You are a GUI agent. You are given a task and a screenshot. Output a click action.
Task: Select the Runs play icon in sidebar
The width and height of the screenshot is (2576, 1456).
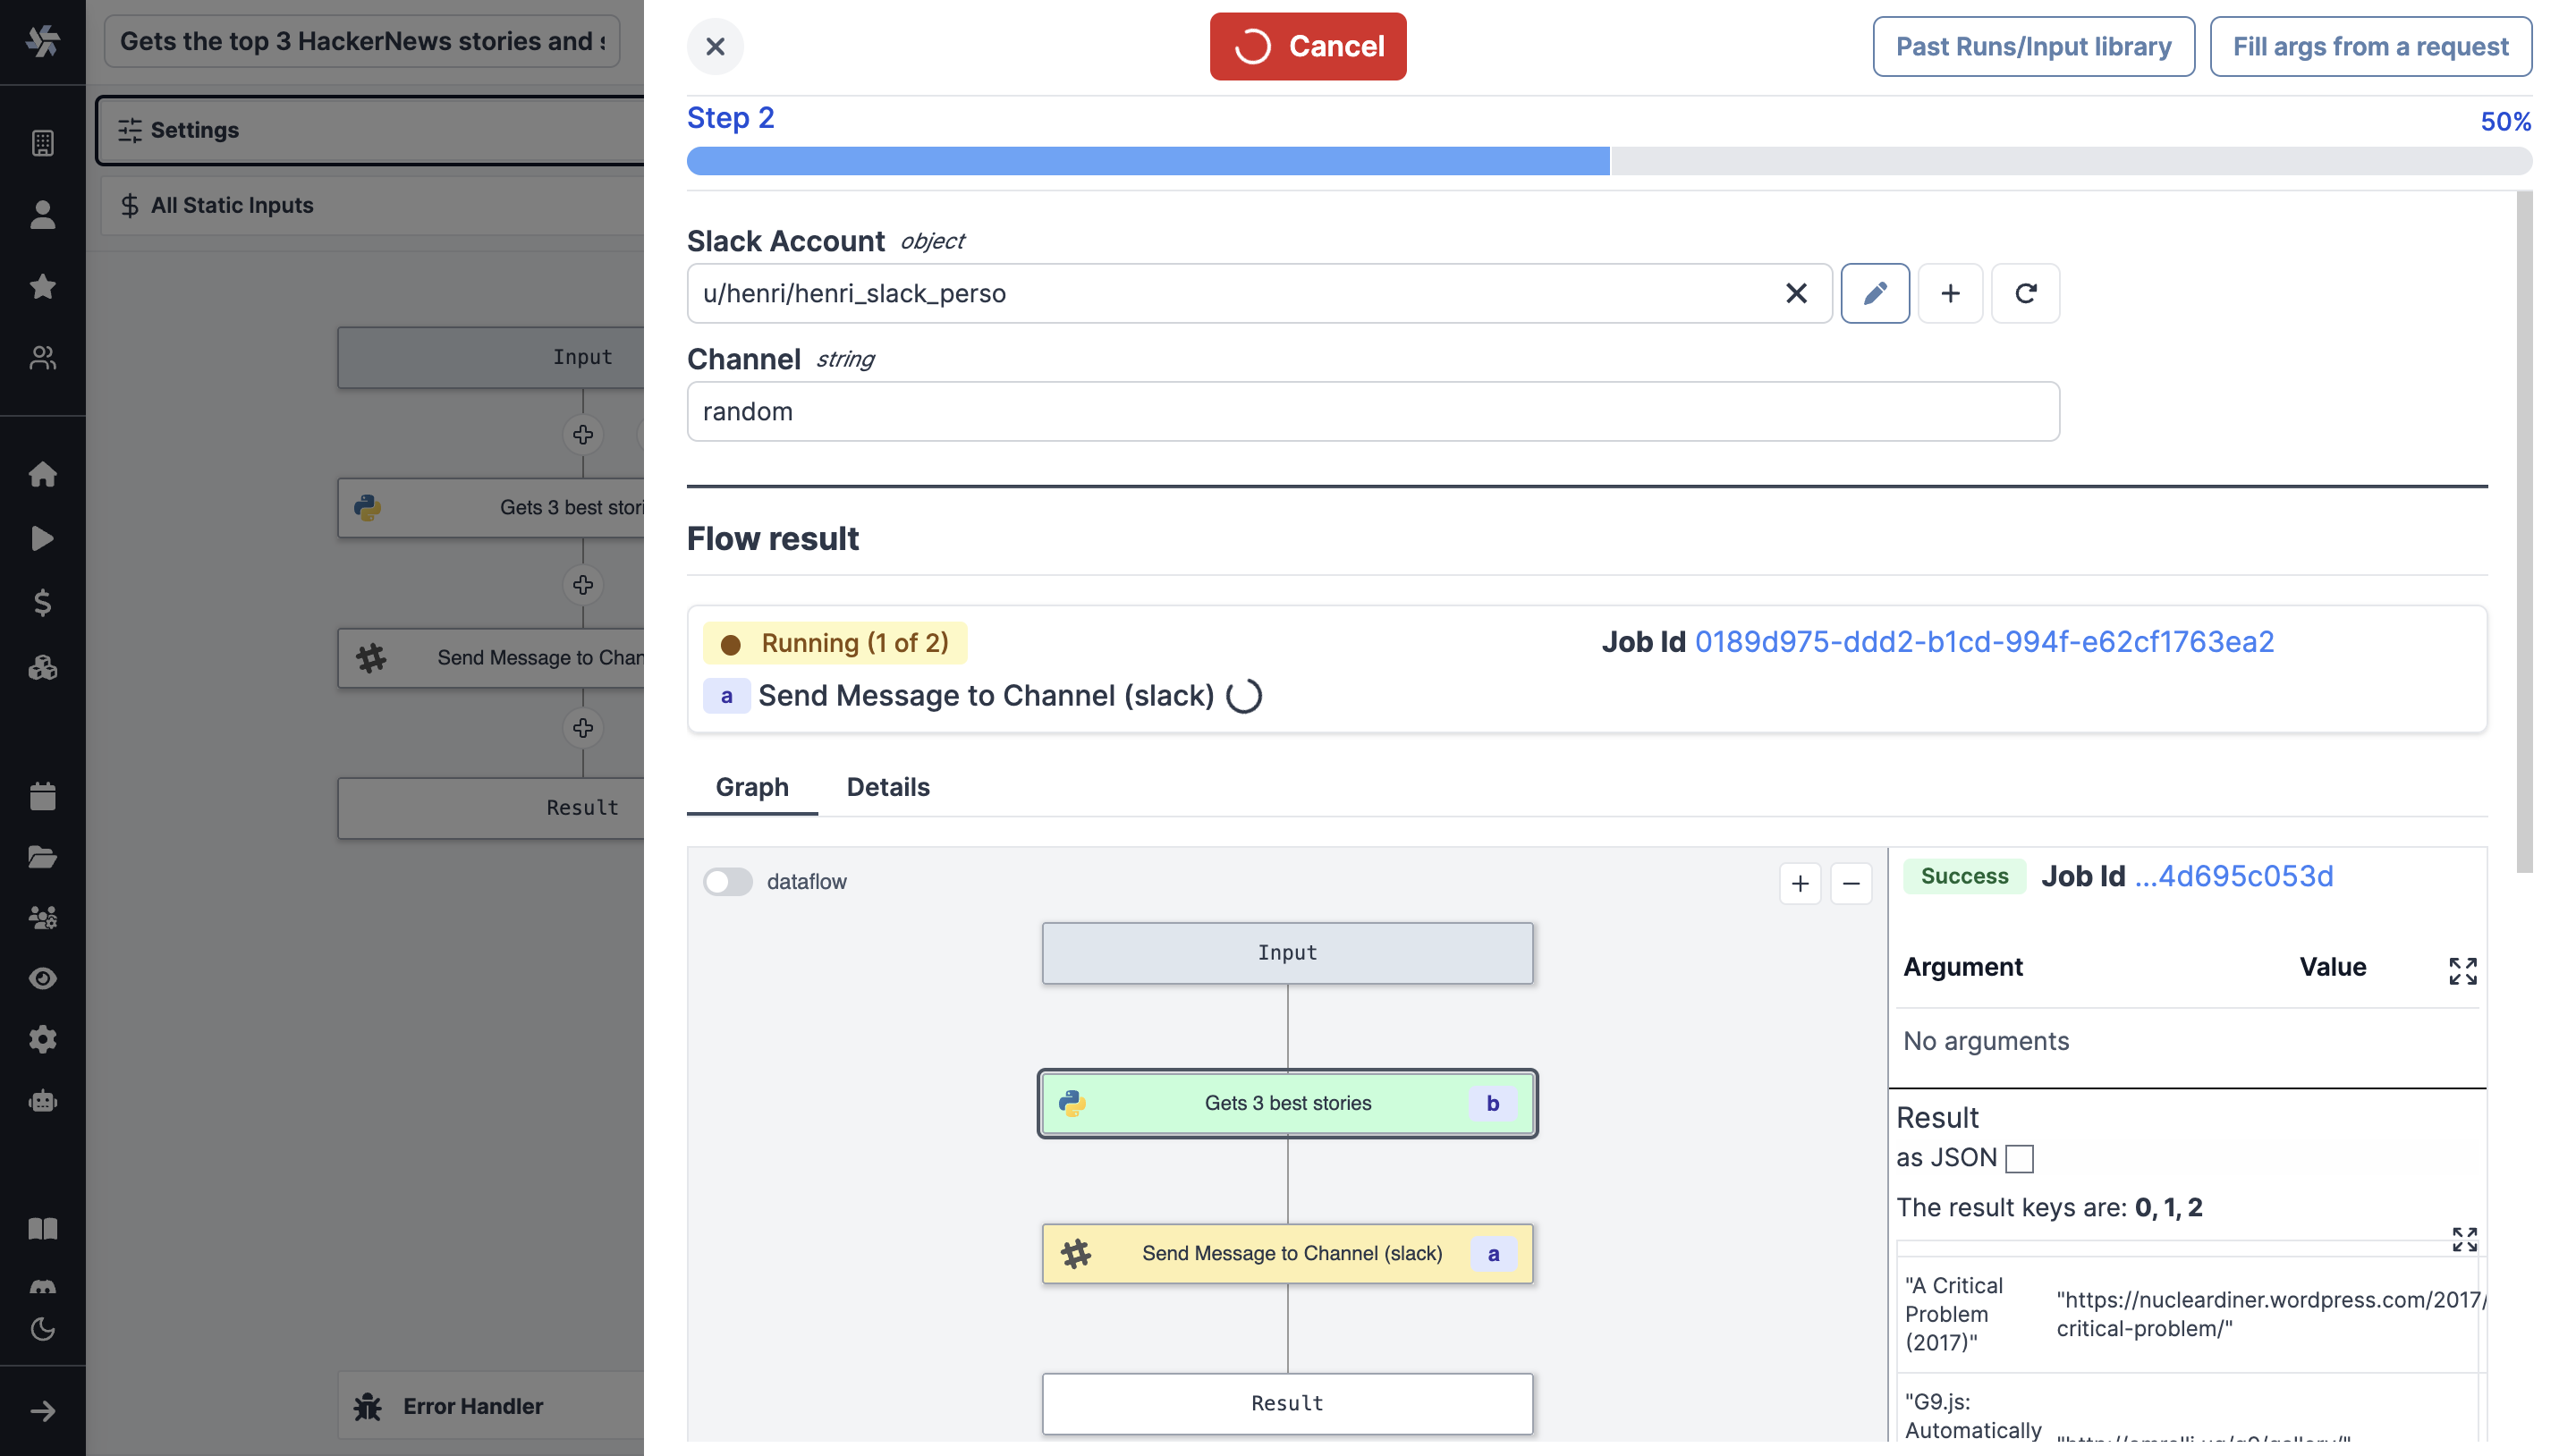[43, 538]
